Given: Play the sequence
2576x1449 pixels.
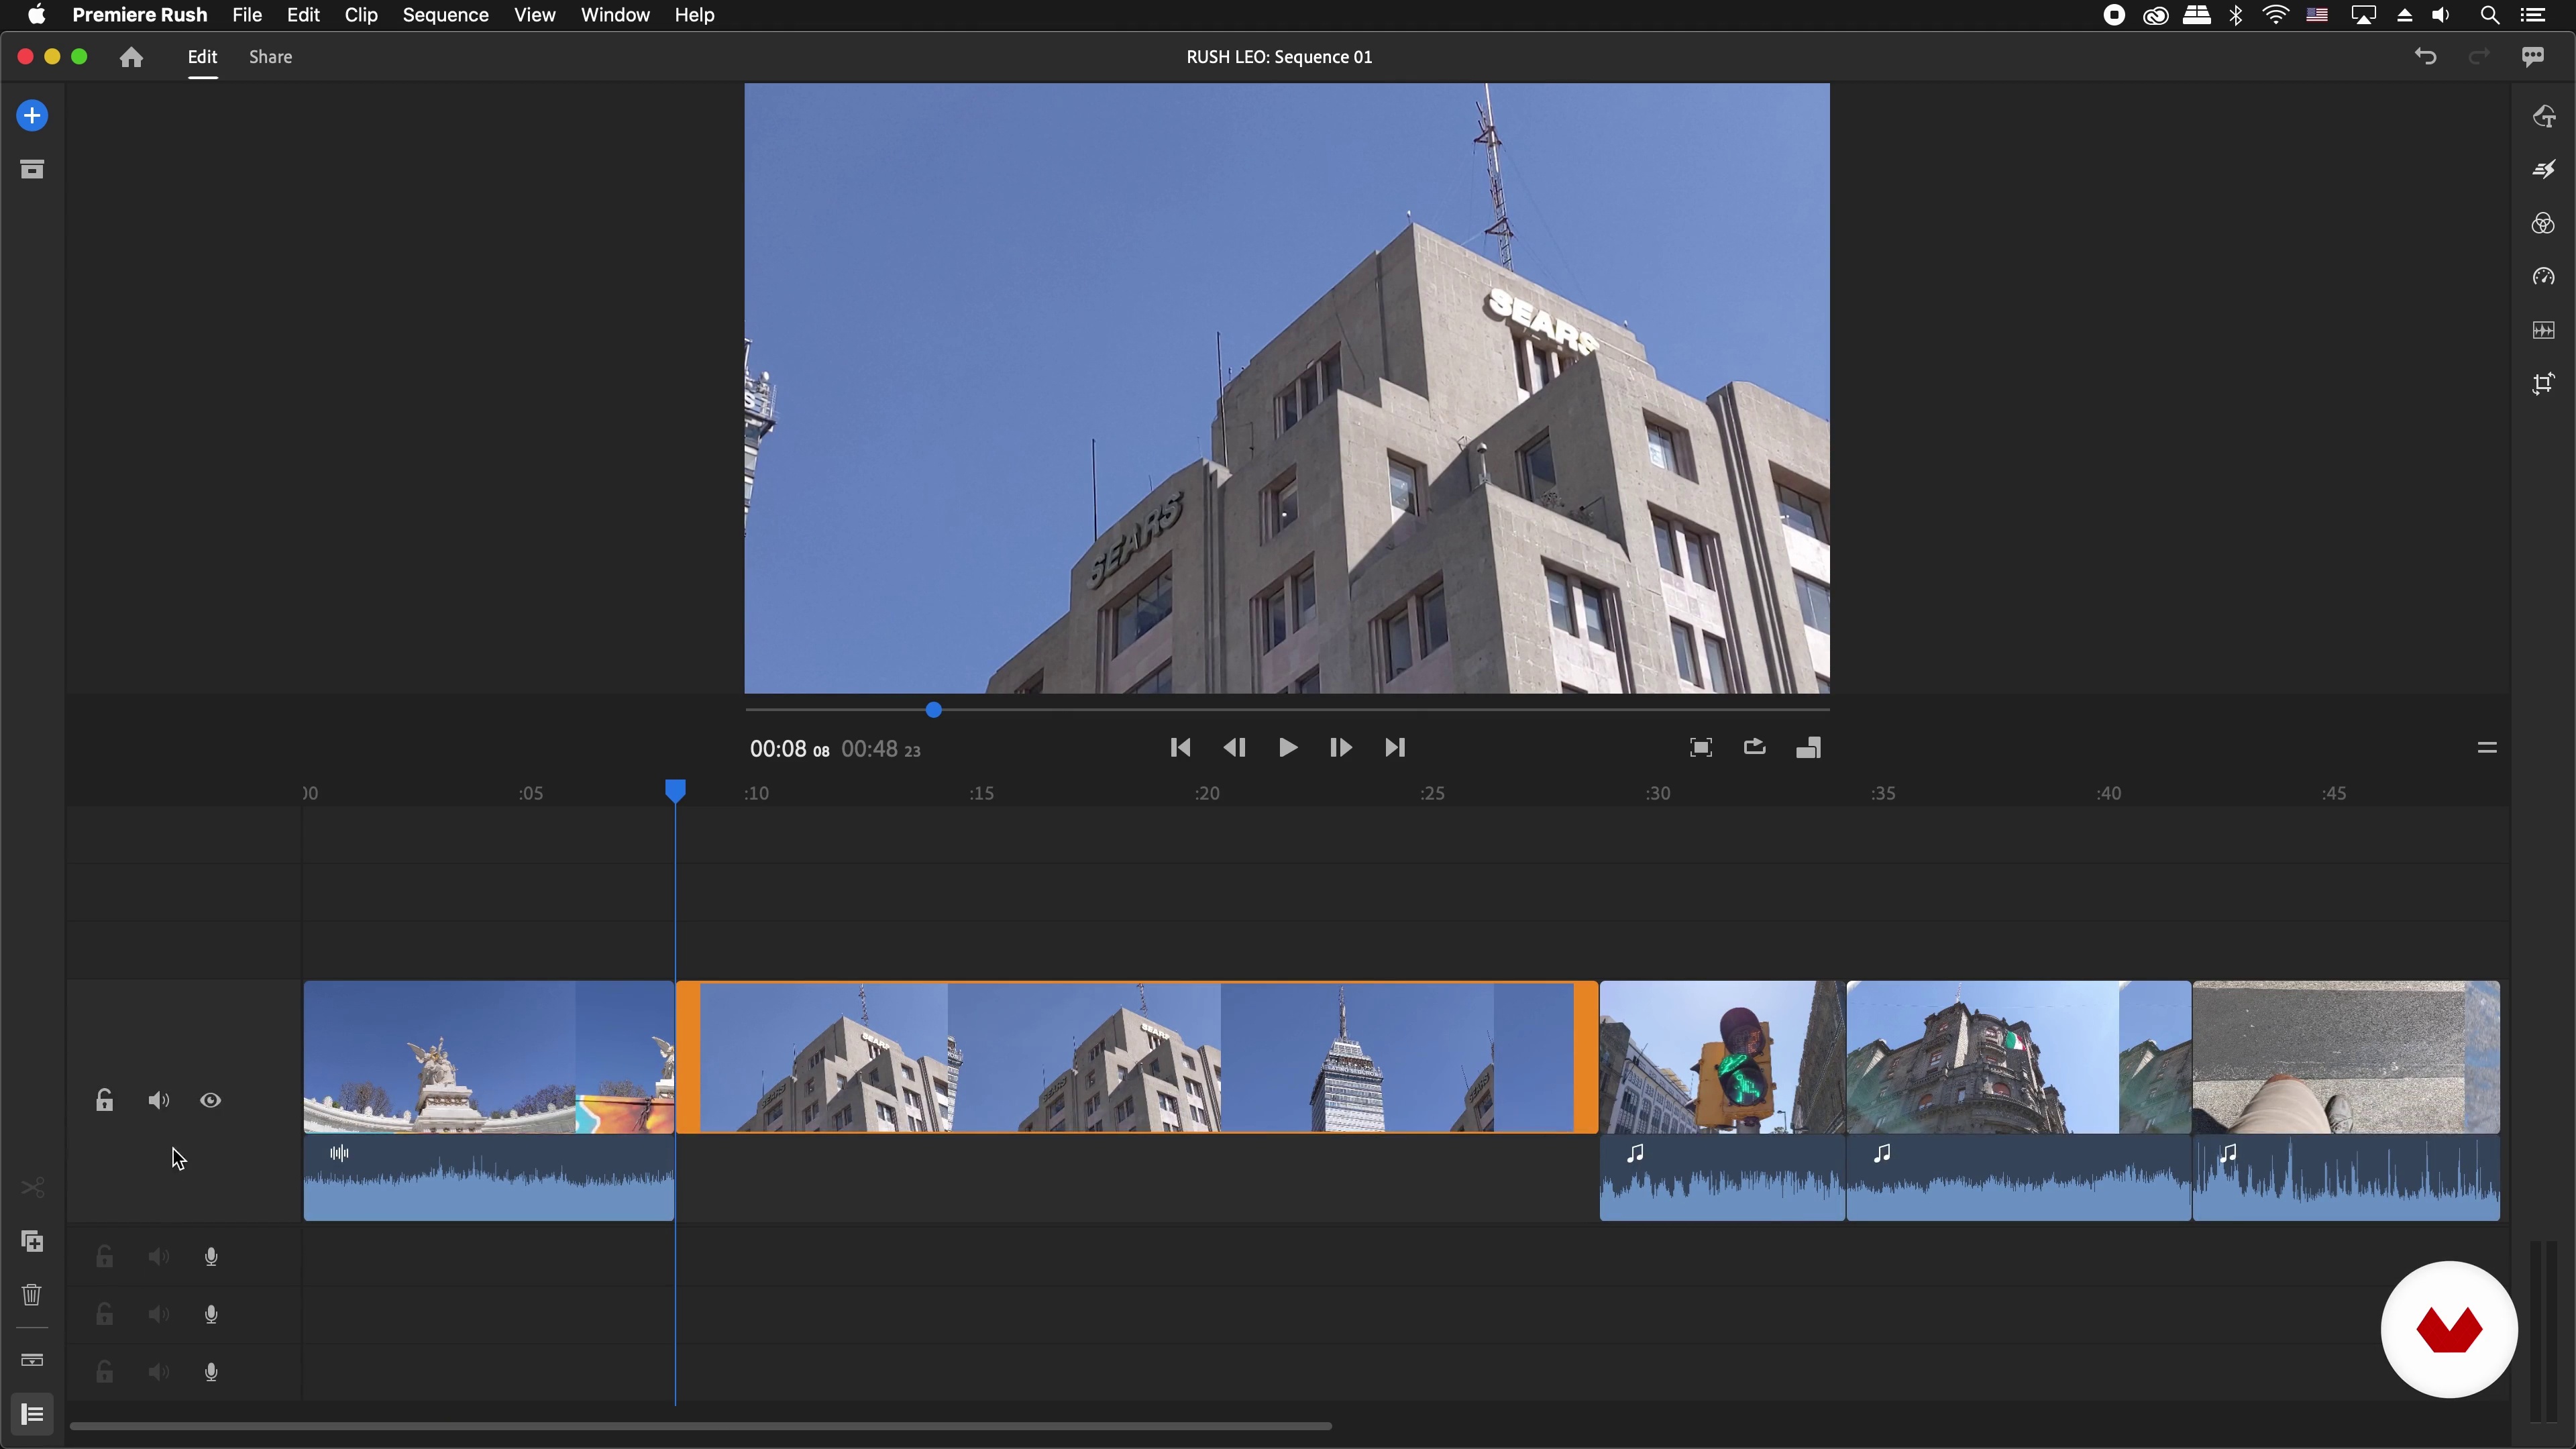Looking at the screenshot, I should click(x=1288, y=748).
